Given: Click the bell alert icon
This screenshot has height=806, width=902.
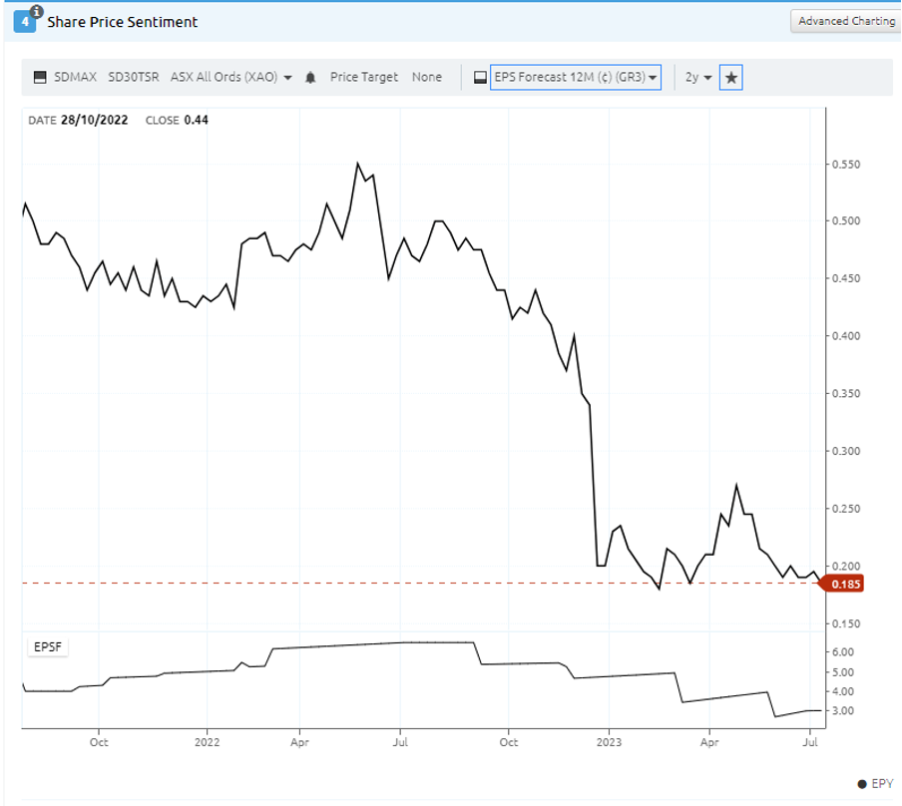Looking at the screenshot, I should 310,77.
